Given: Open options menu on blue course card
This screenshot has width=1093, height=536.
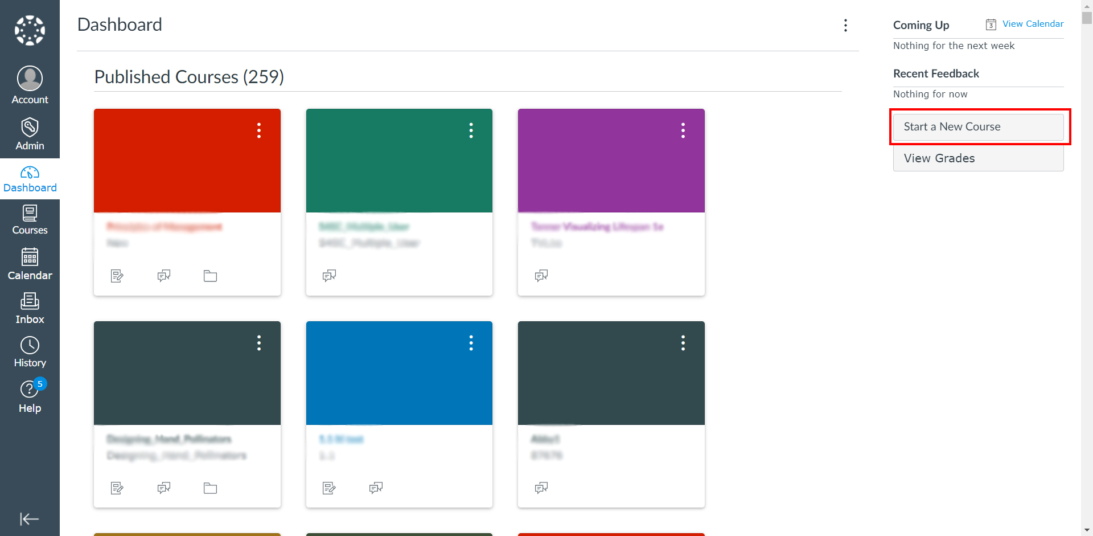Looking at the screenshot, I should click(471, 343).
